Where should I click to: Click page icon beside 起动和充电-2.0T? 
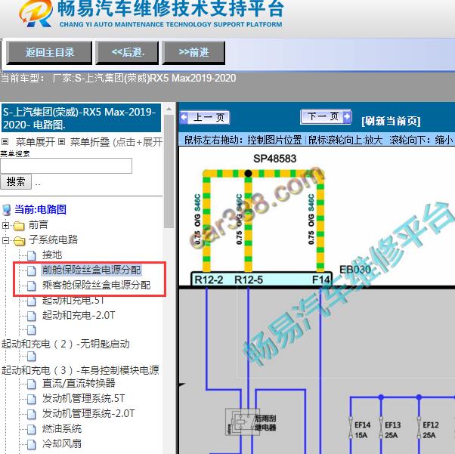(x=32, y=316)
